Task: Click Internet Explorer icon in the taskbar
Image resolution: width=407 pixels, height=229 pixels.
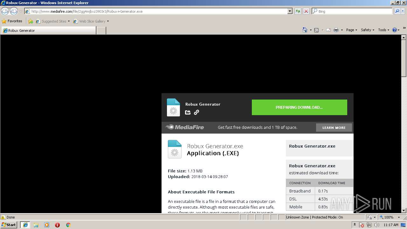Action: 25,225
